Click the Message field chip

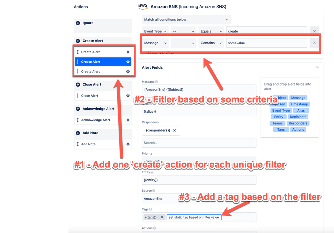(298, 98)
